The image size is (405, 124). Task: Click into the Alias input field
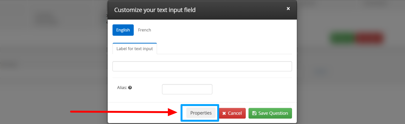click(x=187, y=89)
